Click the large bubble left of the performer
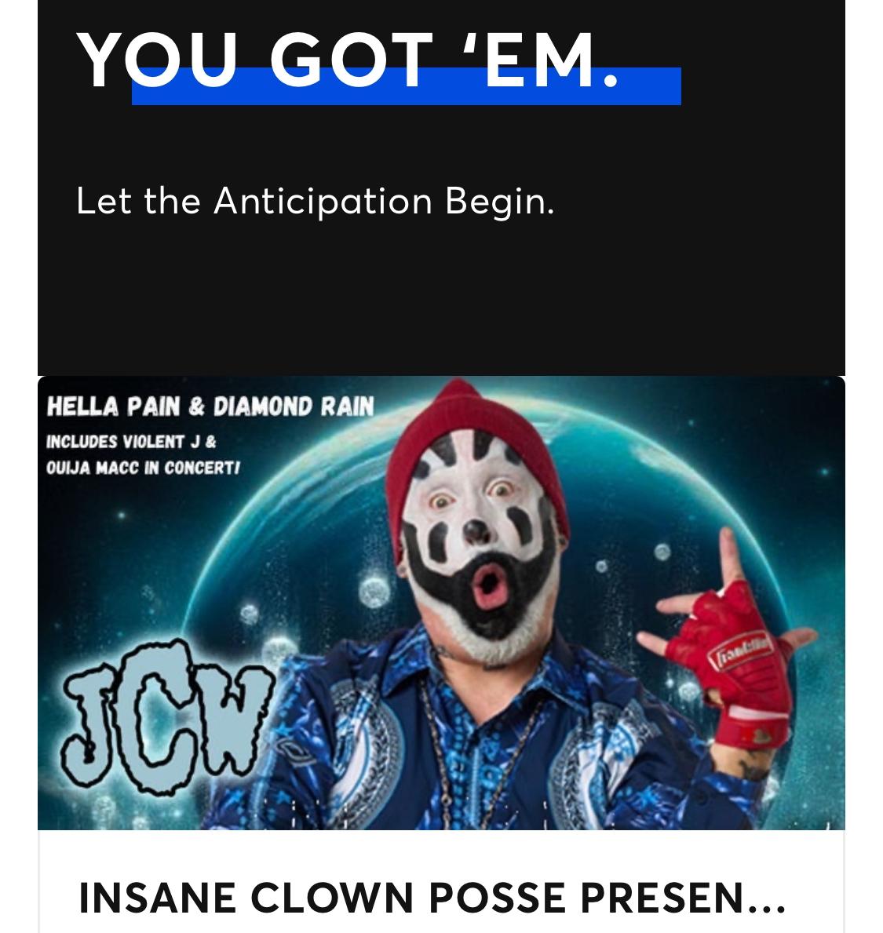 pos(374,591)
